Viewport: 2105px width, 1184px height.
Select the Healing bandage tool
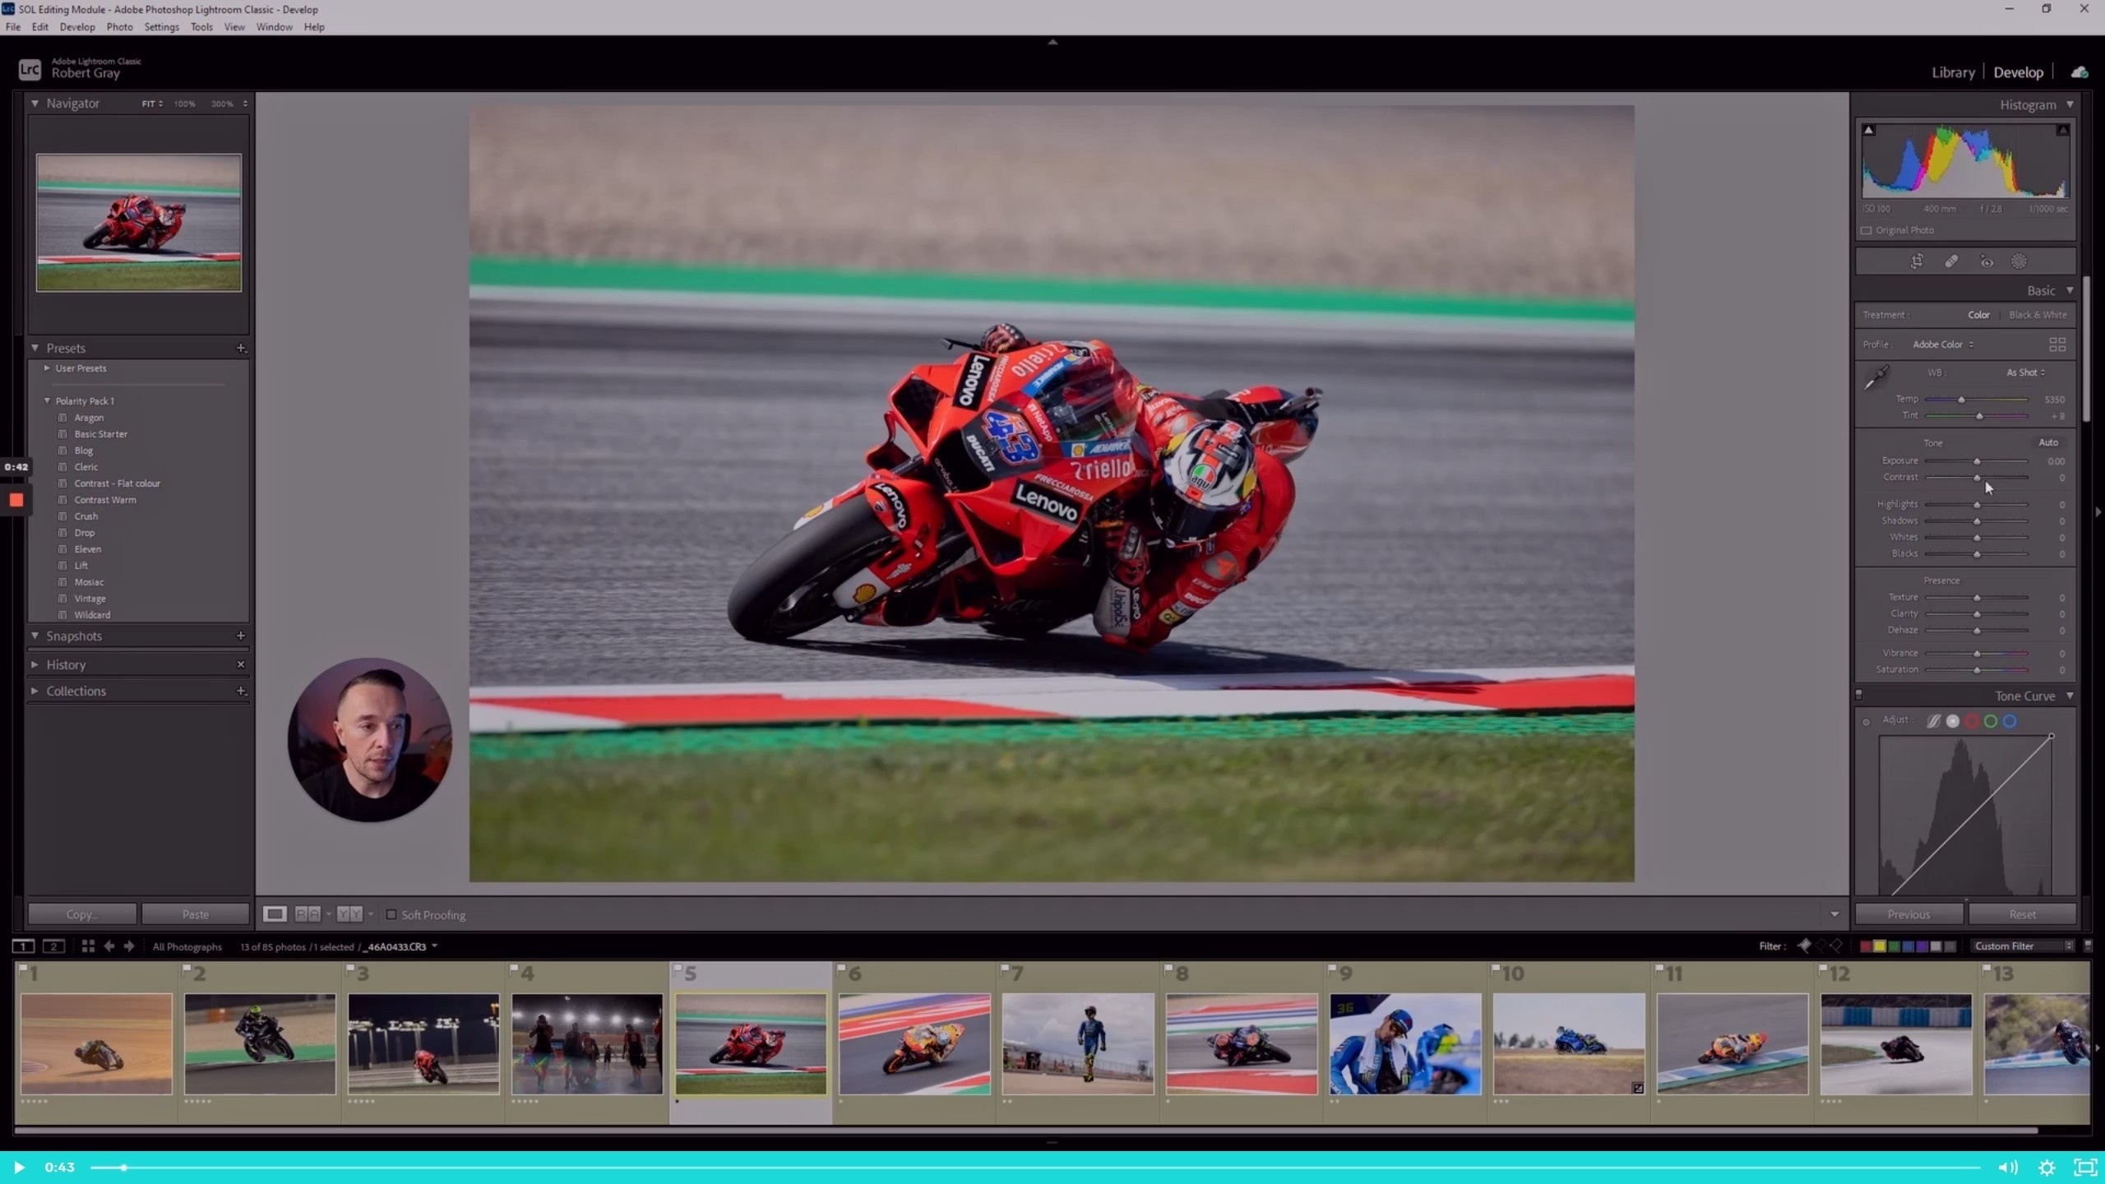click(x=1951, y=261)
